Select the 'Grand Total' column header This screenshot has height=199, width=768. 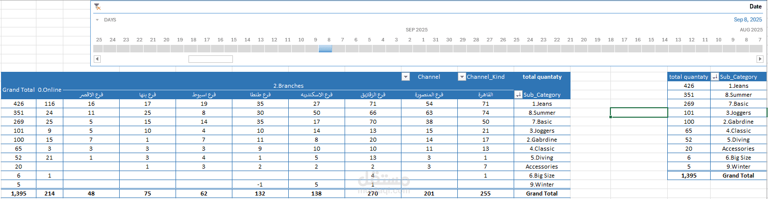(x=18, y=90)
